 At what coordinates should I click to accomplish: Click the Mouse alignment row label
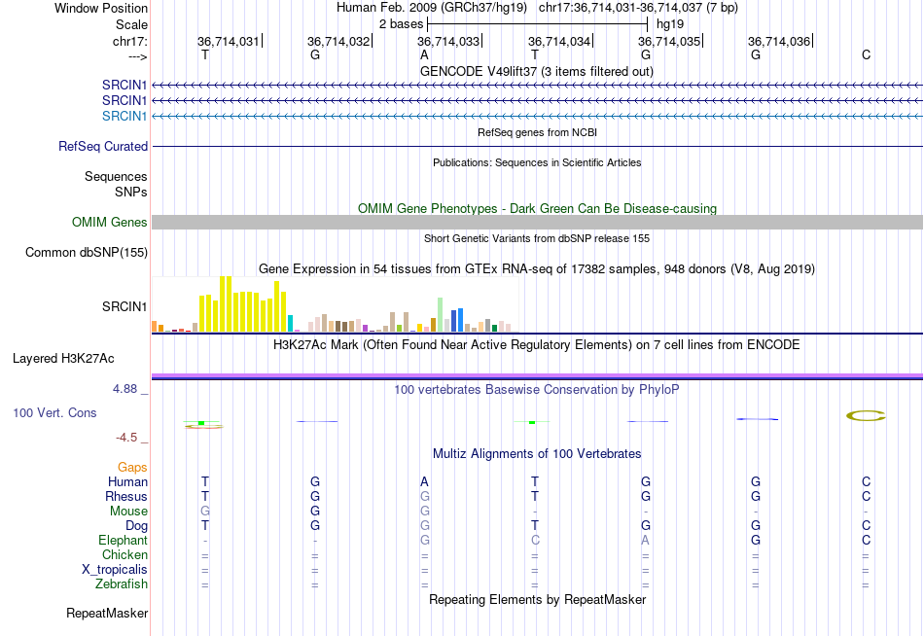[x=128, y=512]
